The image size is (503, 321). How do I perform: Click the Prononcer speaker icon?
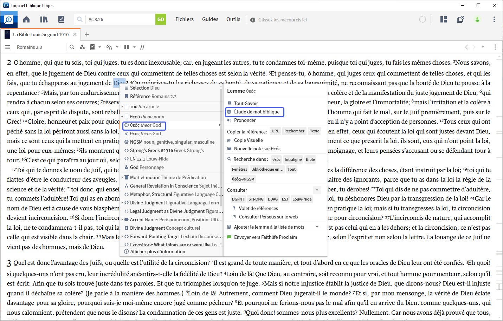(229, 120)
